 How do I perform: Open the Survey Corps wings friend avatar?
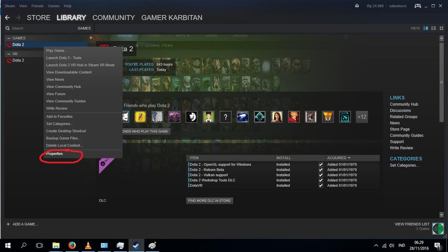(157, 117)
